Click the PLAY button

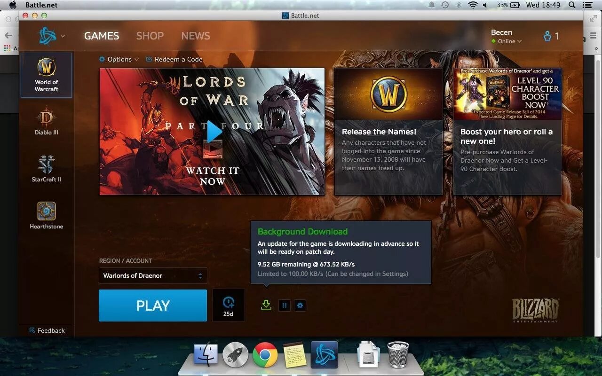(152, 305)
